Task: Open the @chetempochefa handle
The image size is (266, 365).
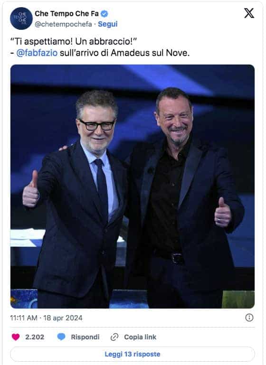Action: pyautogui.click(x=63, y=24)
